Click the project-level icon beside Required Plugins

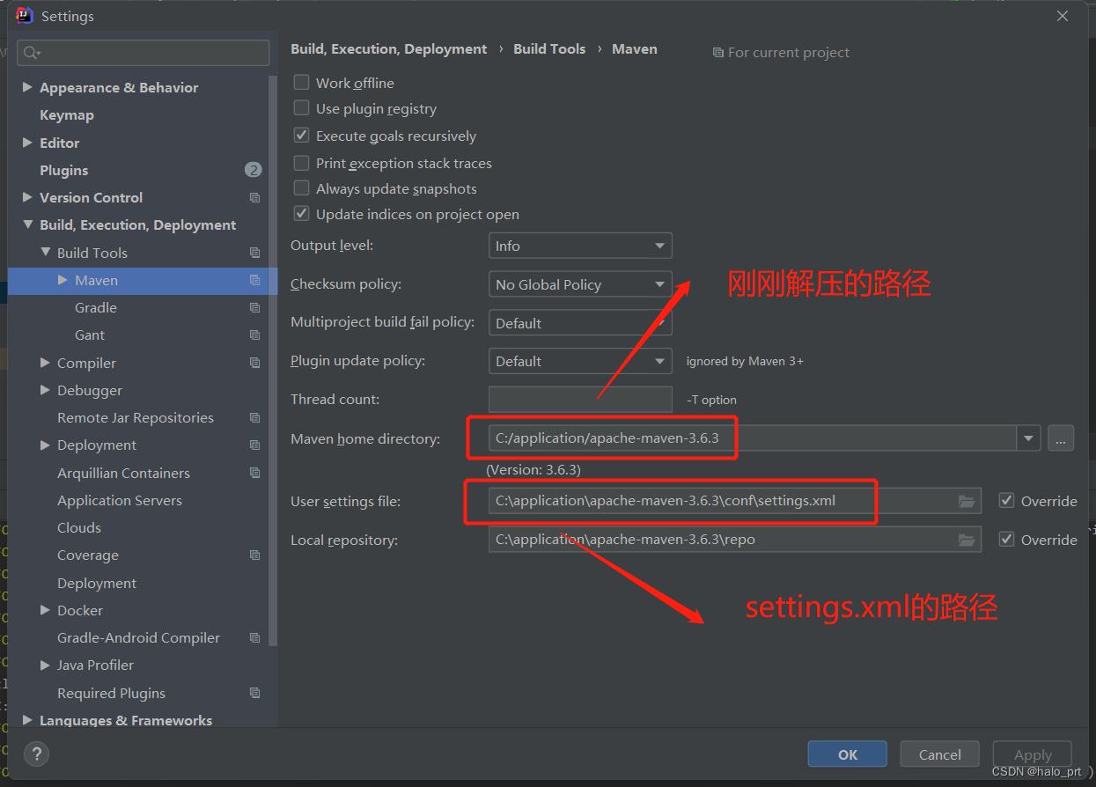pos(255,693)
